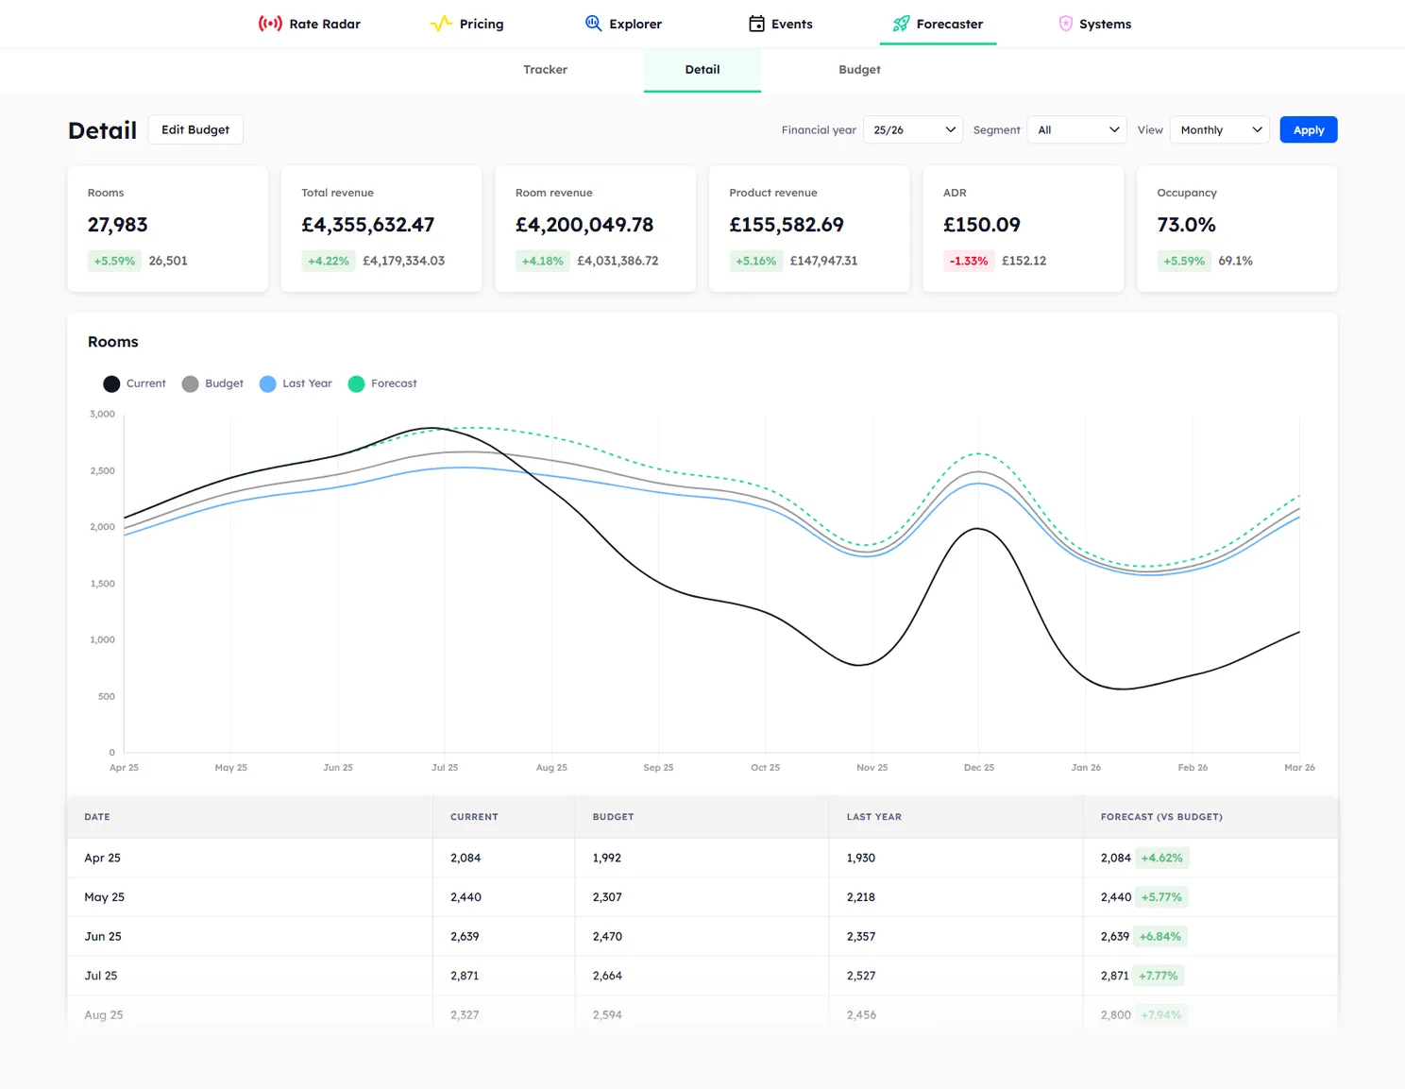Viewport: 1405px width, 1089px height.
Task: Click the +5.77% forecast badge for May 25
Action: click(x=1161, y=897)
